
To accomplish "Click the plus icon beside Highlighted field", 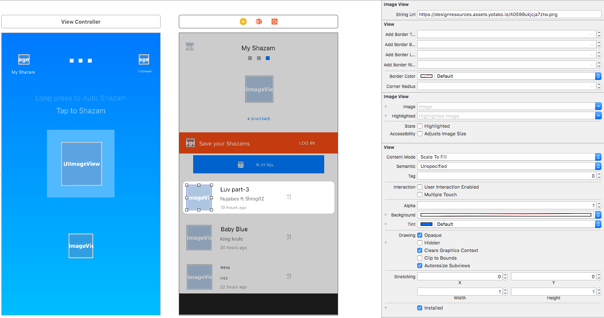I will [x=385, y=116].
